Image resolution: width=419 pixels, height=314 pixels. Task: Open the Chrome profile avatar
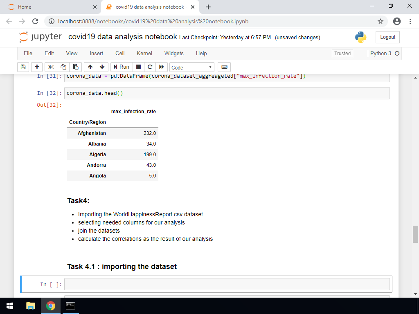(x=397, y=21)
